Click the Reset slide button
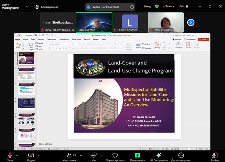225x162 pixels. 39,46
